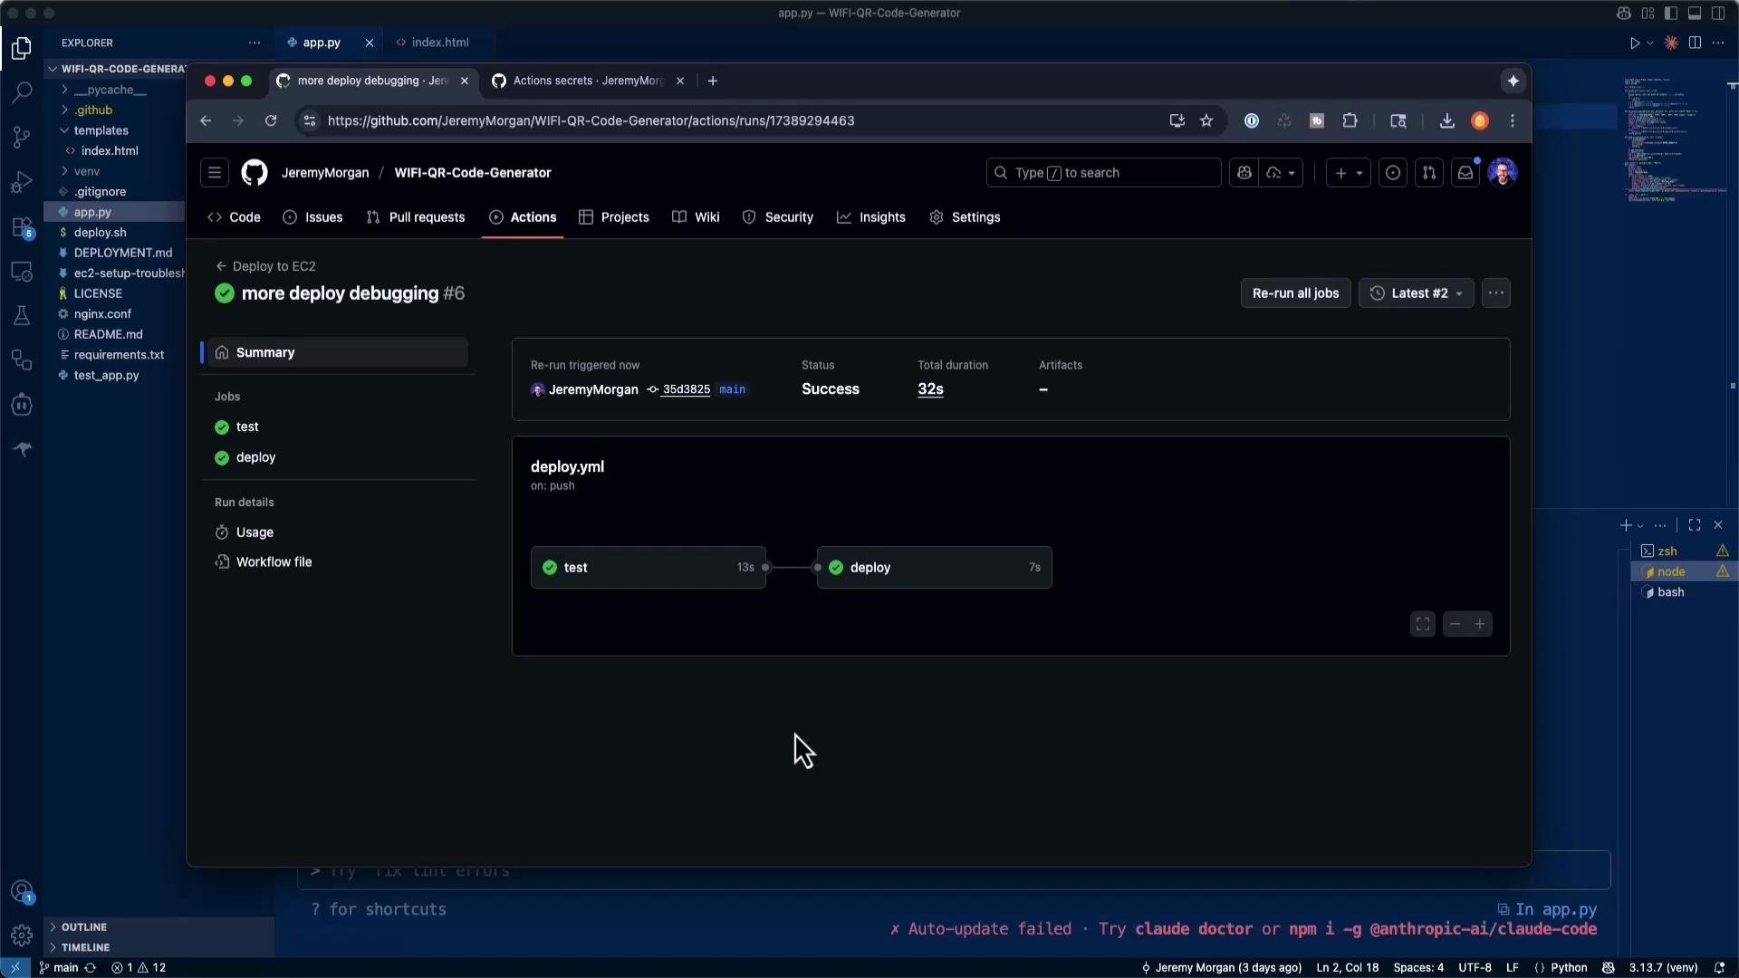This screenshot has height=978, width=1739.
Task: Open Testing flask icon in activity bar
Action: pos(22,316)
